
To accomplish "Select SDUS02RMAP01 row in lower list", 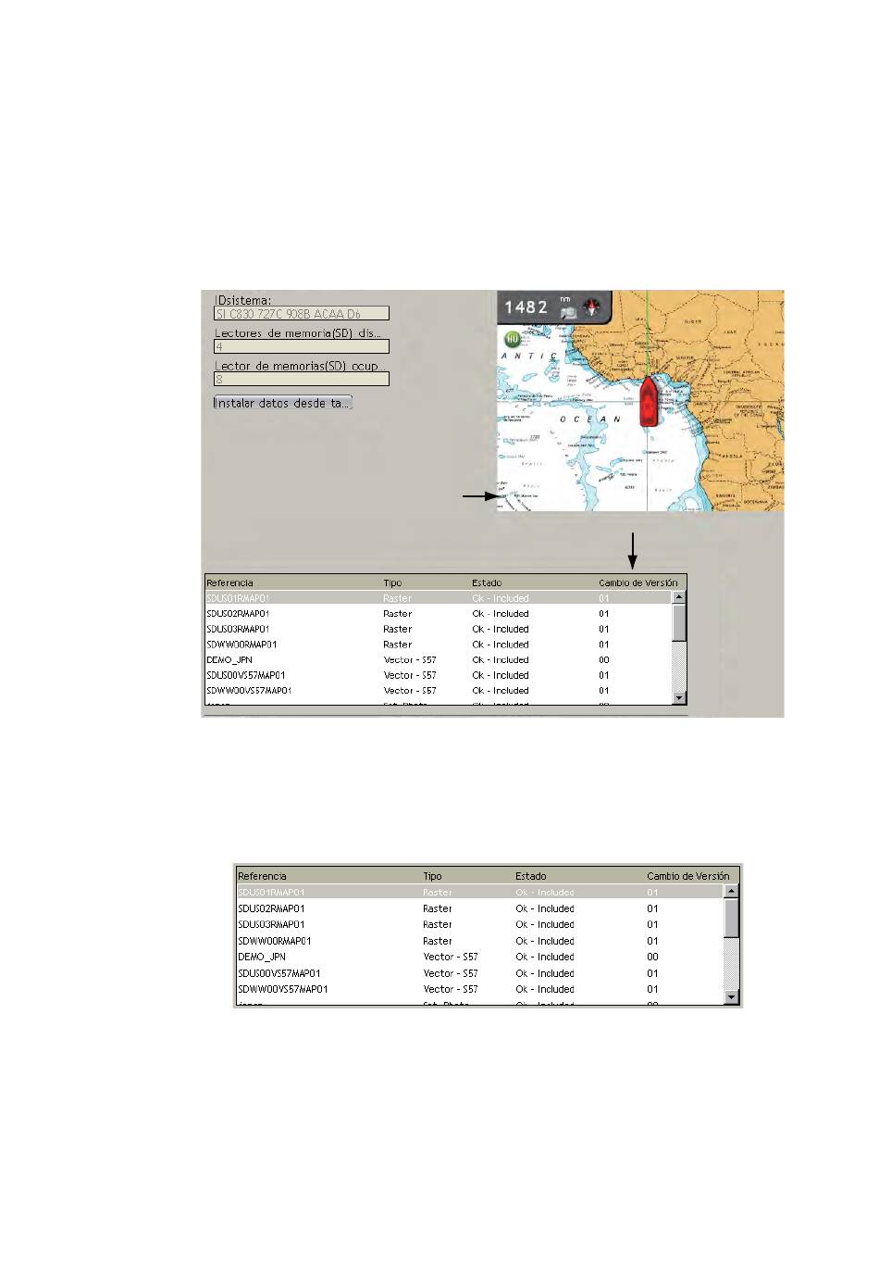I will tap(479, 908).
